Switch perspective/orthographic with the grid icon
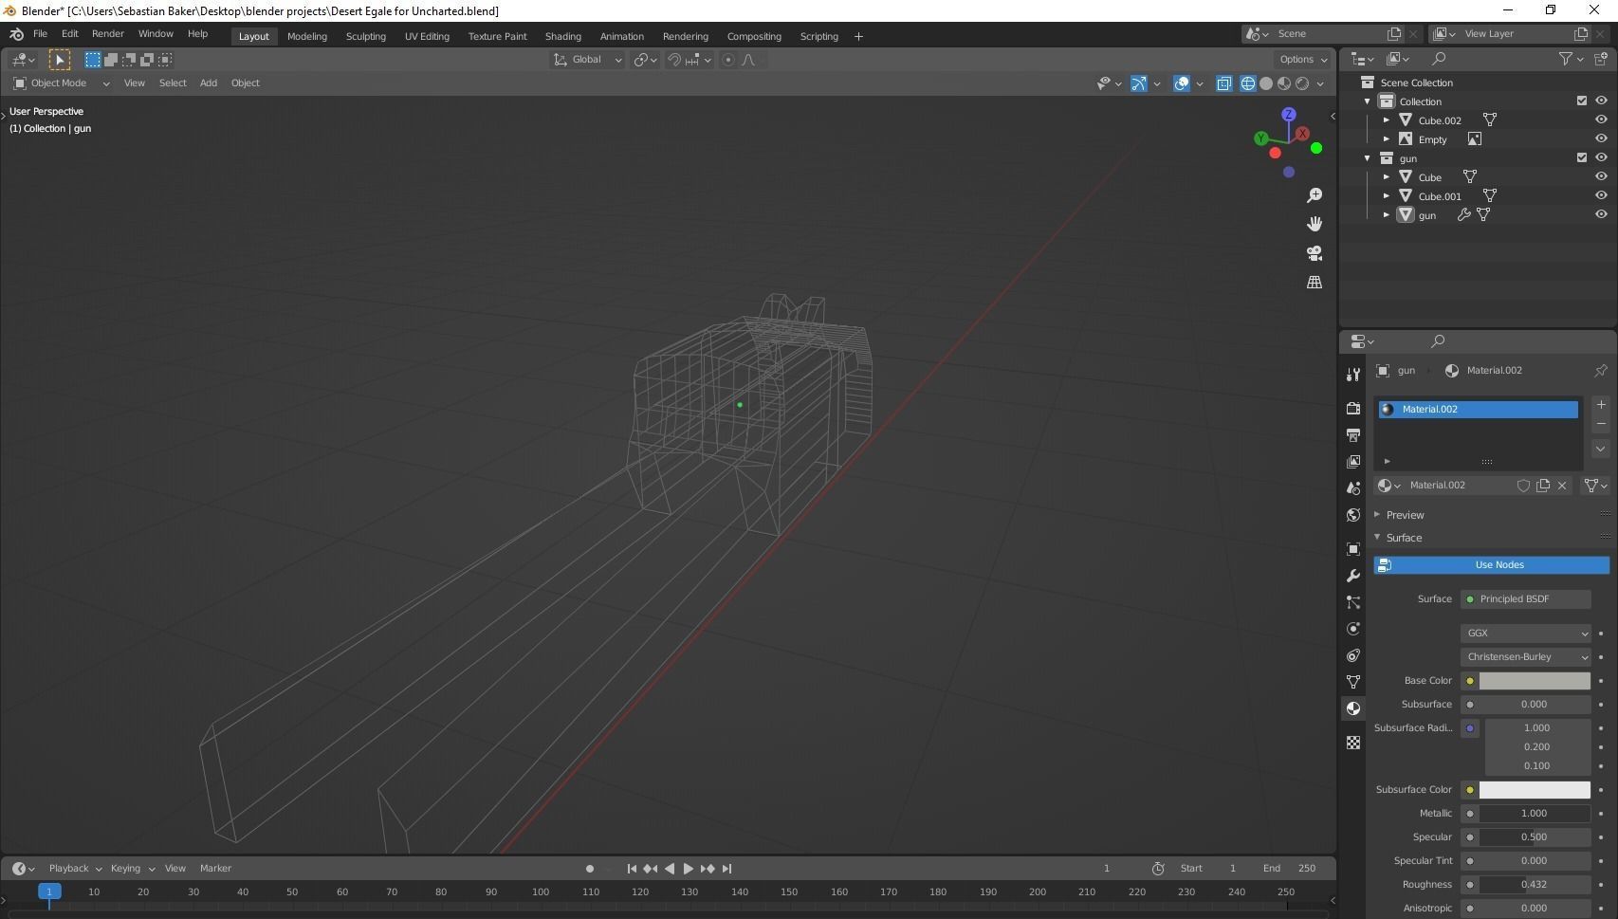This screenshot has height=919, width=1618. coord(1315,283)
